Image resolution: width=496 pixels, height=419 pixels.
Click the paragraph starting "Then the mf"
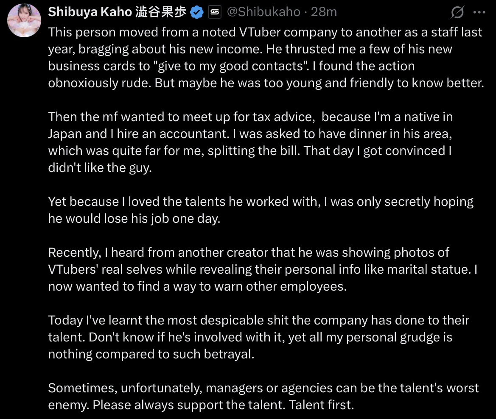[x=250, y=142]
